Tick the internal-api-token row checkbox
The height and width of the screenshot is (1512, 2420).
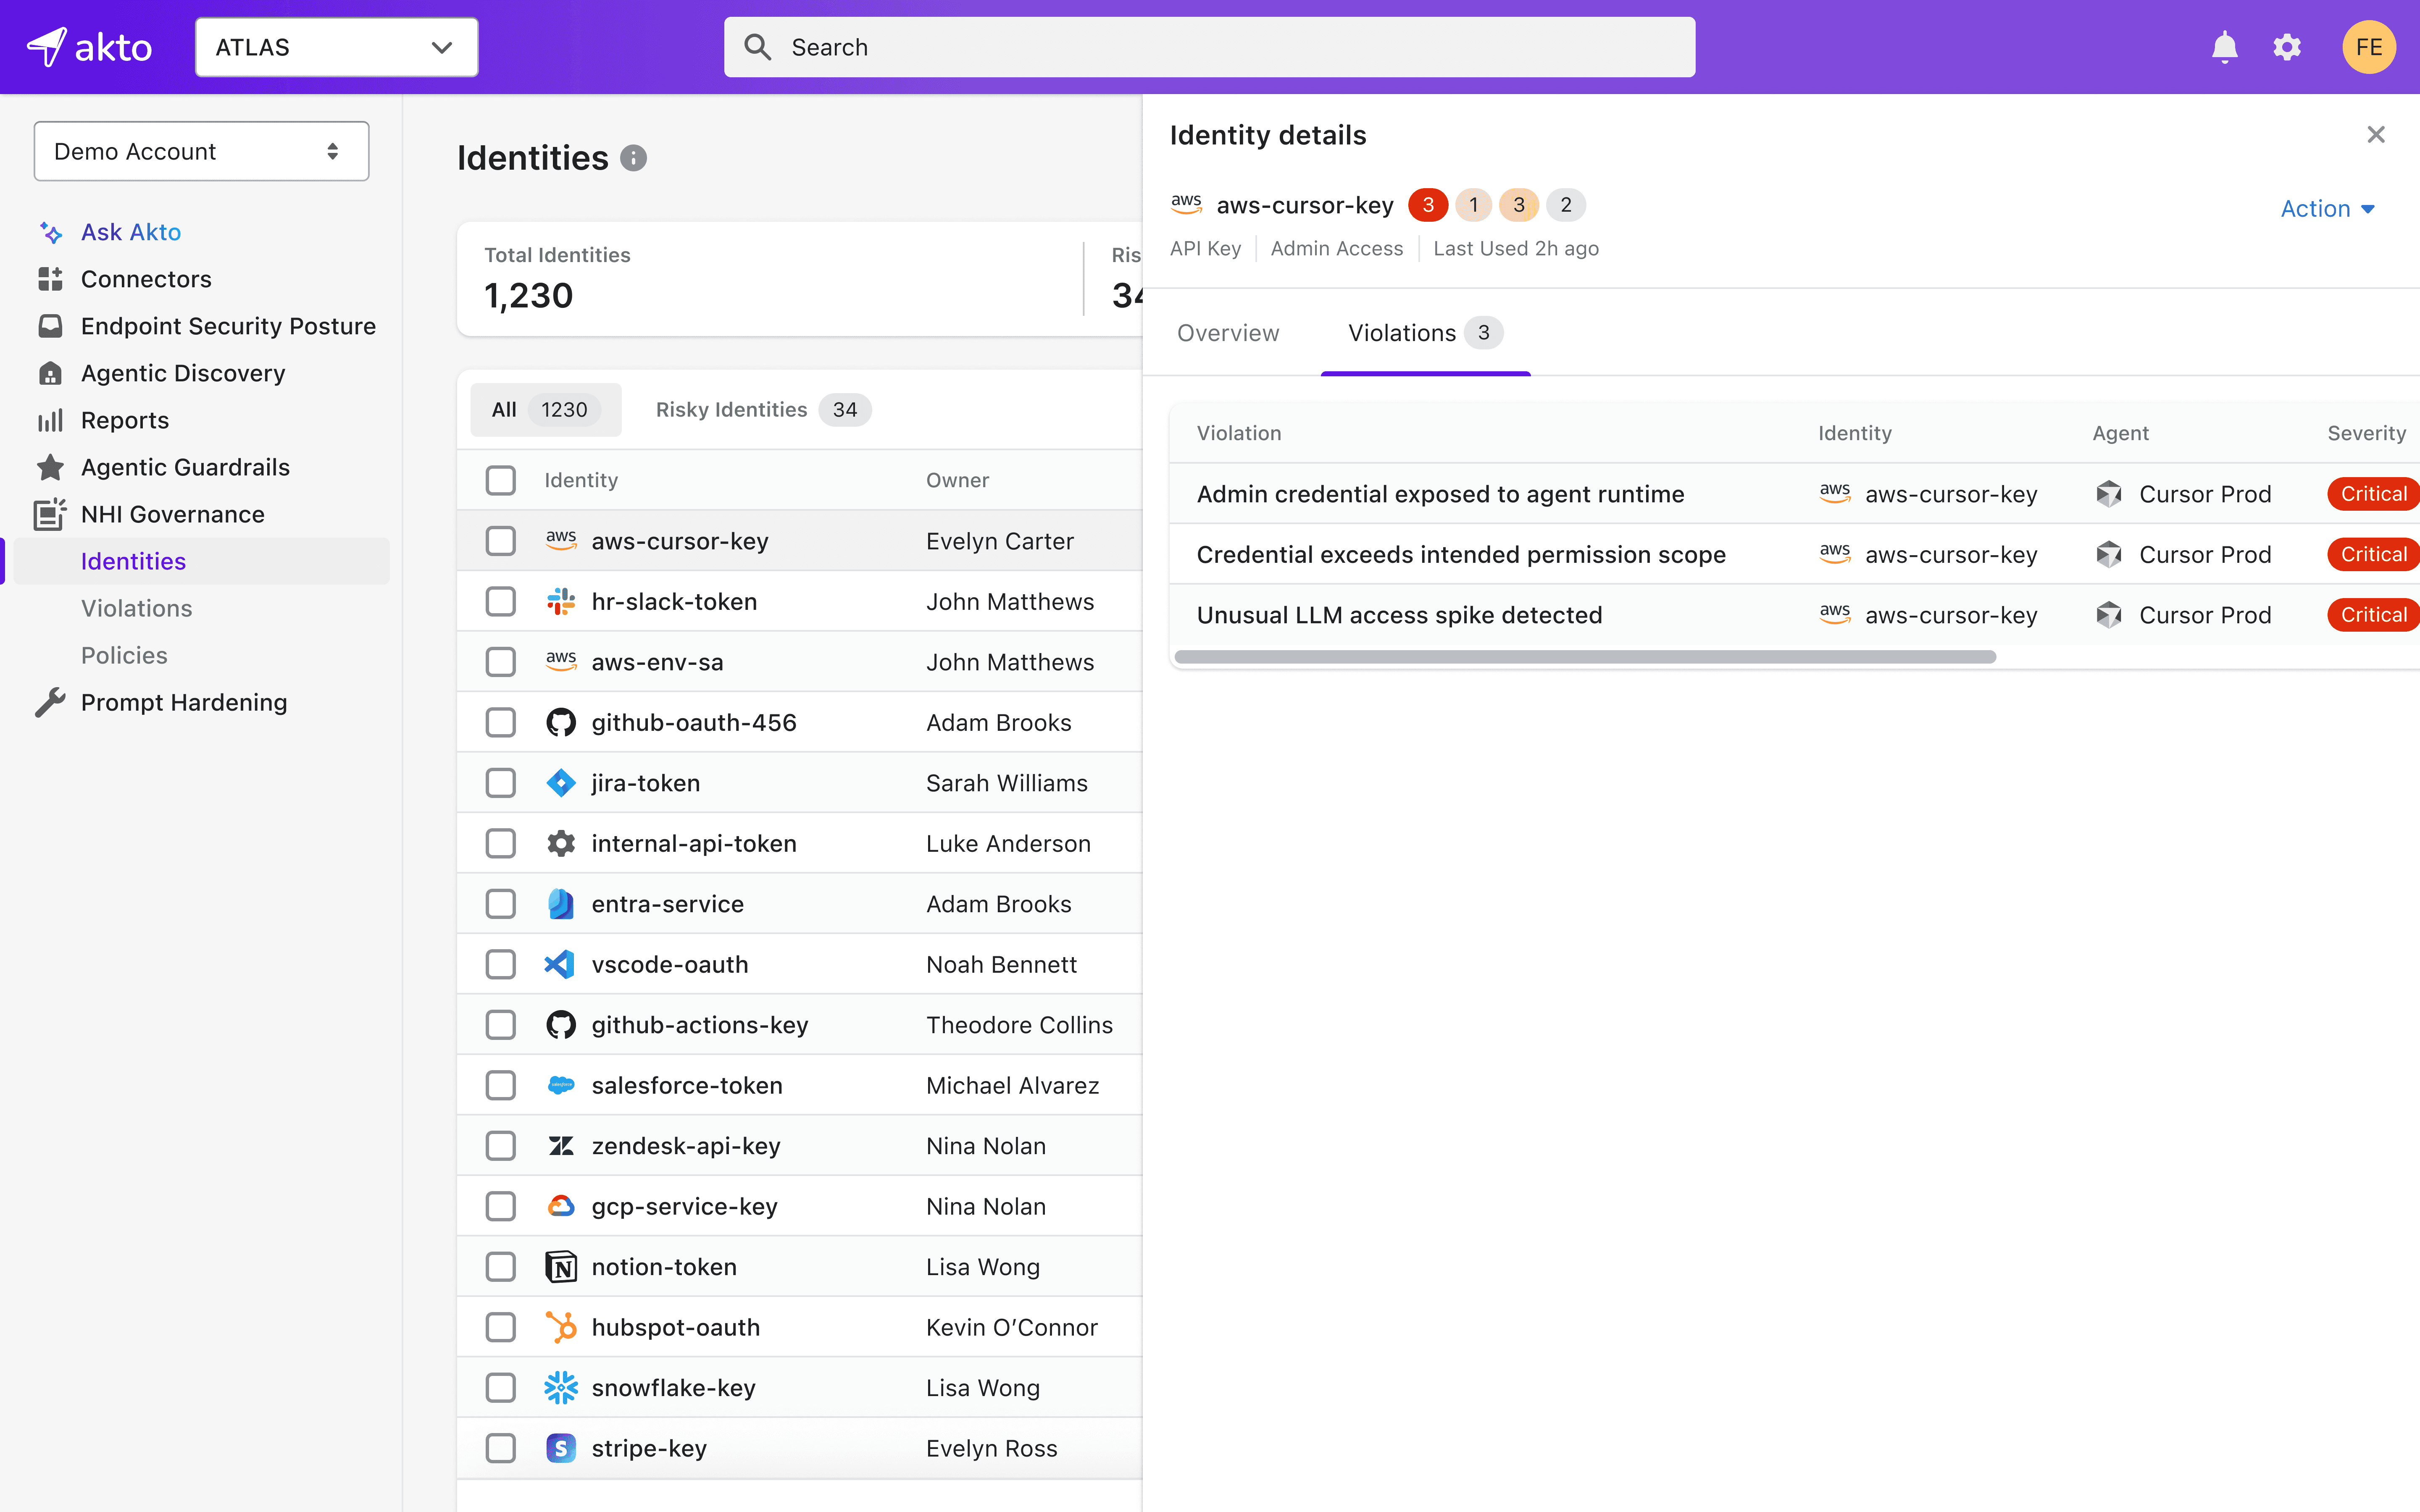(x=501, y=843)
